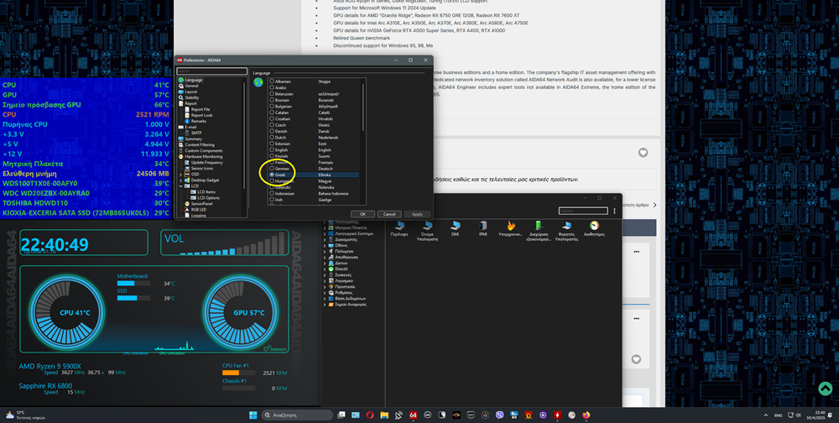
Task: Select Σημείο Αναφοράς in the AIDA64 tree
Action: tap(347, 304)
